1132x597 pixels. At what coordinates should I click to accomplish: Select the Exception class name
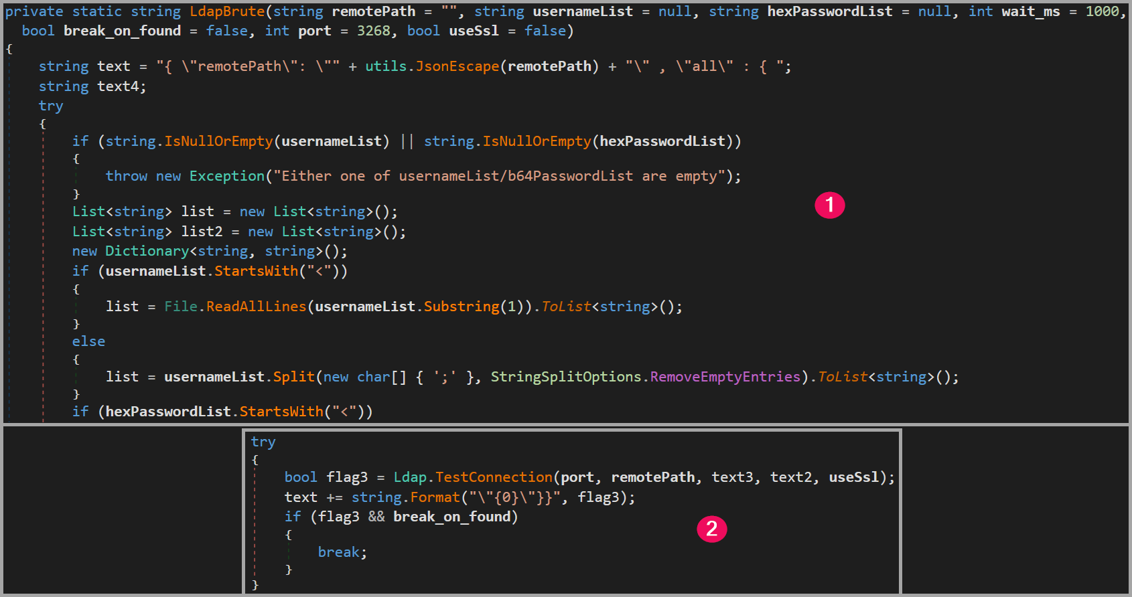[227, 176]
